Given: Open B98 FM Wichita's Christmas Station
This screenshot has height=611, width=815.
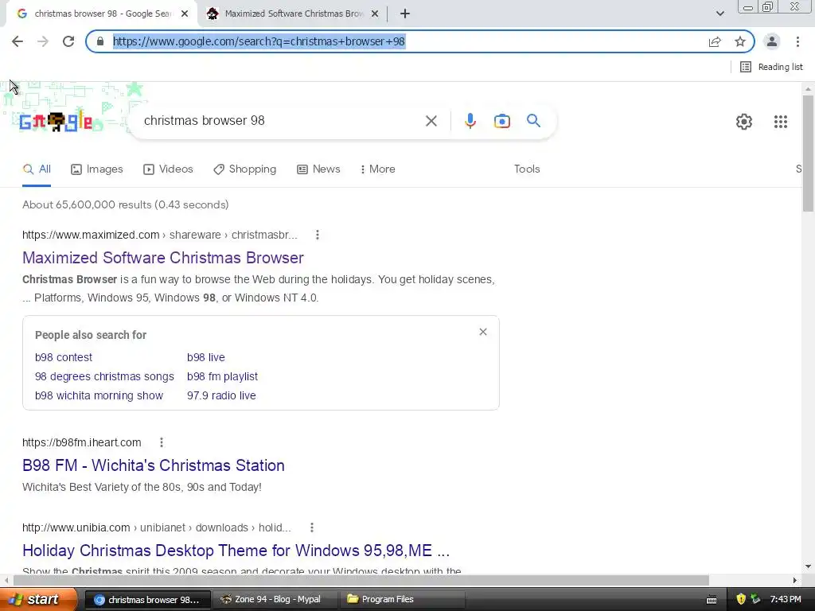Looking at the screenshot, I should (x=154, y=465).
